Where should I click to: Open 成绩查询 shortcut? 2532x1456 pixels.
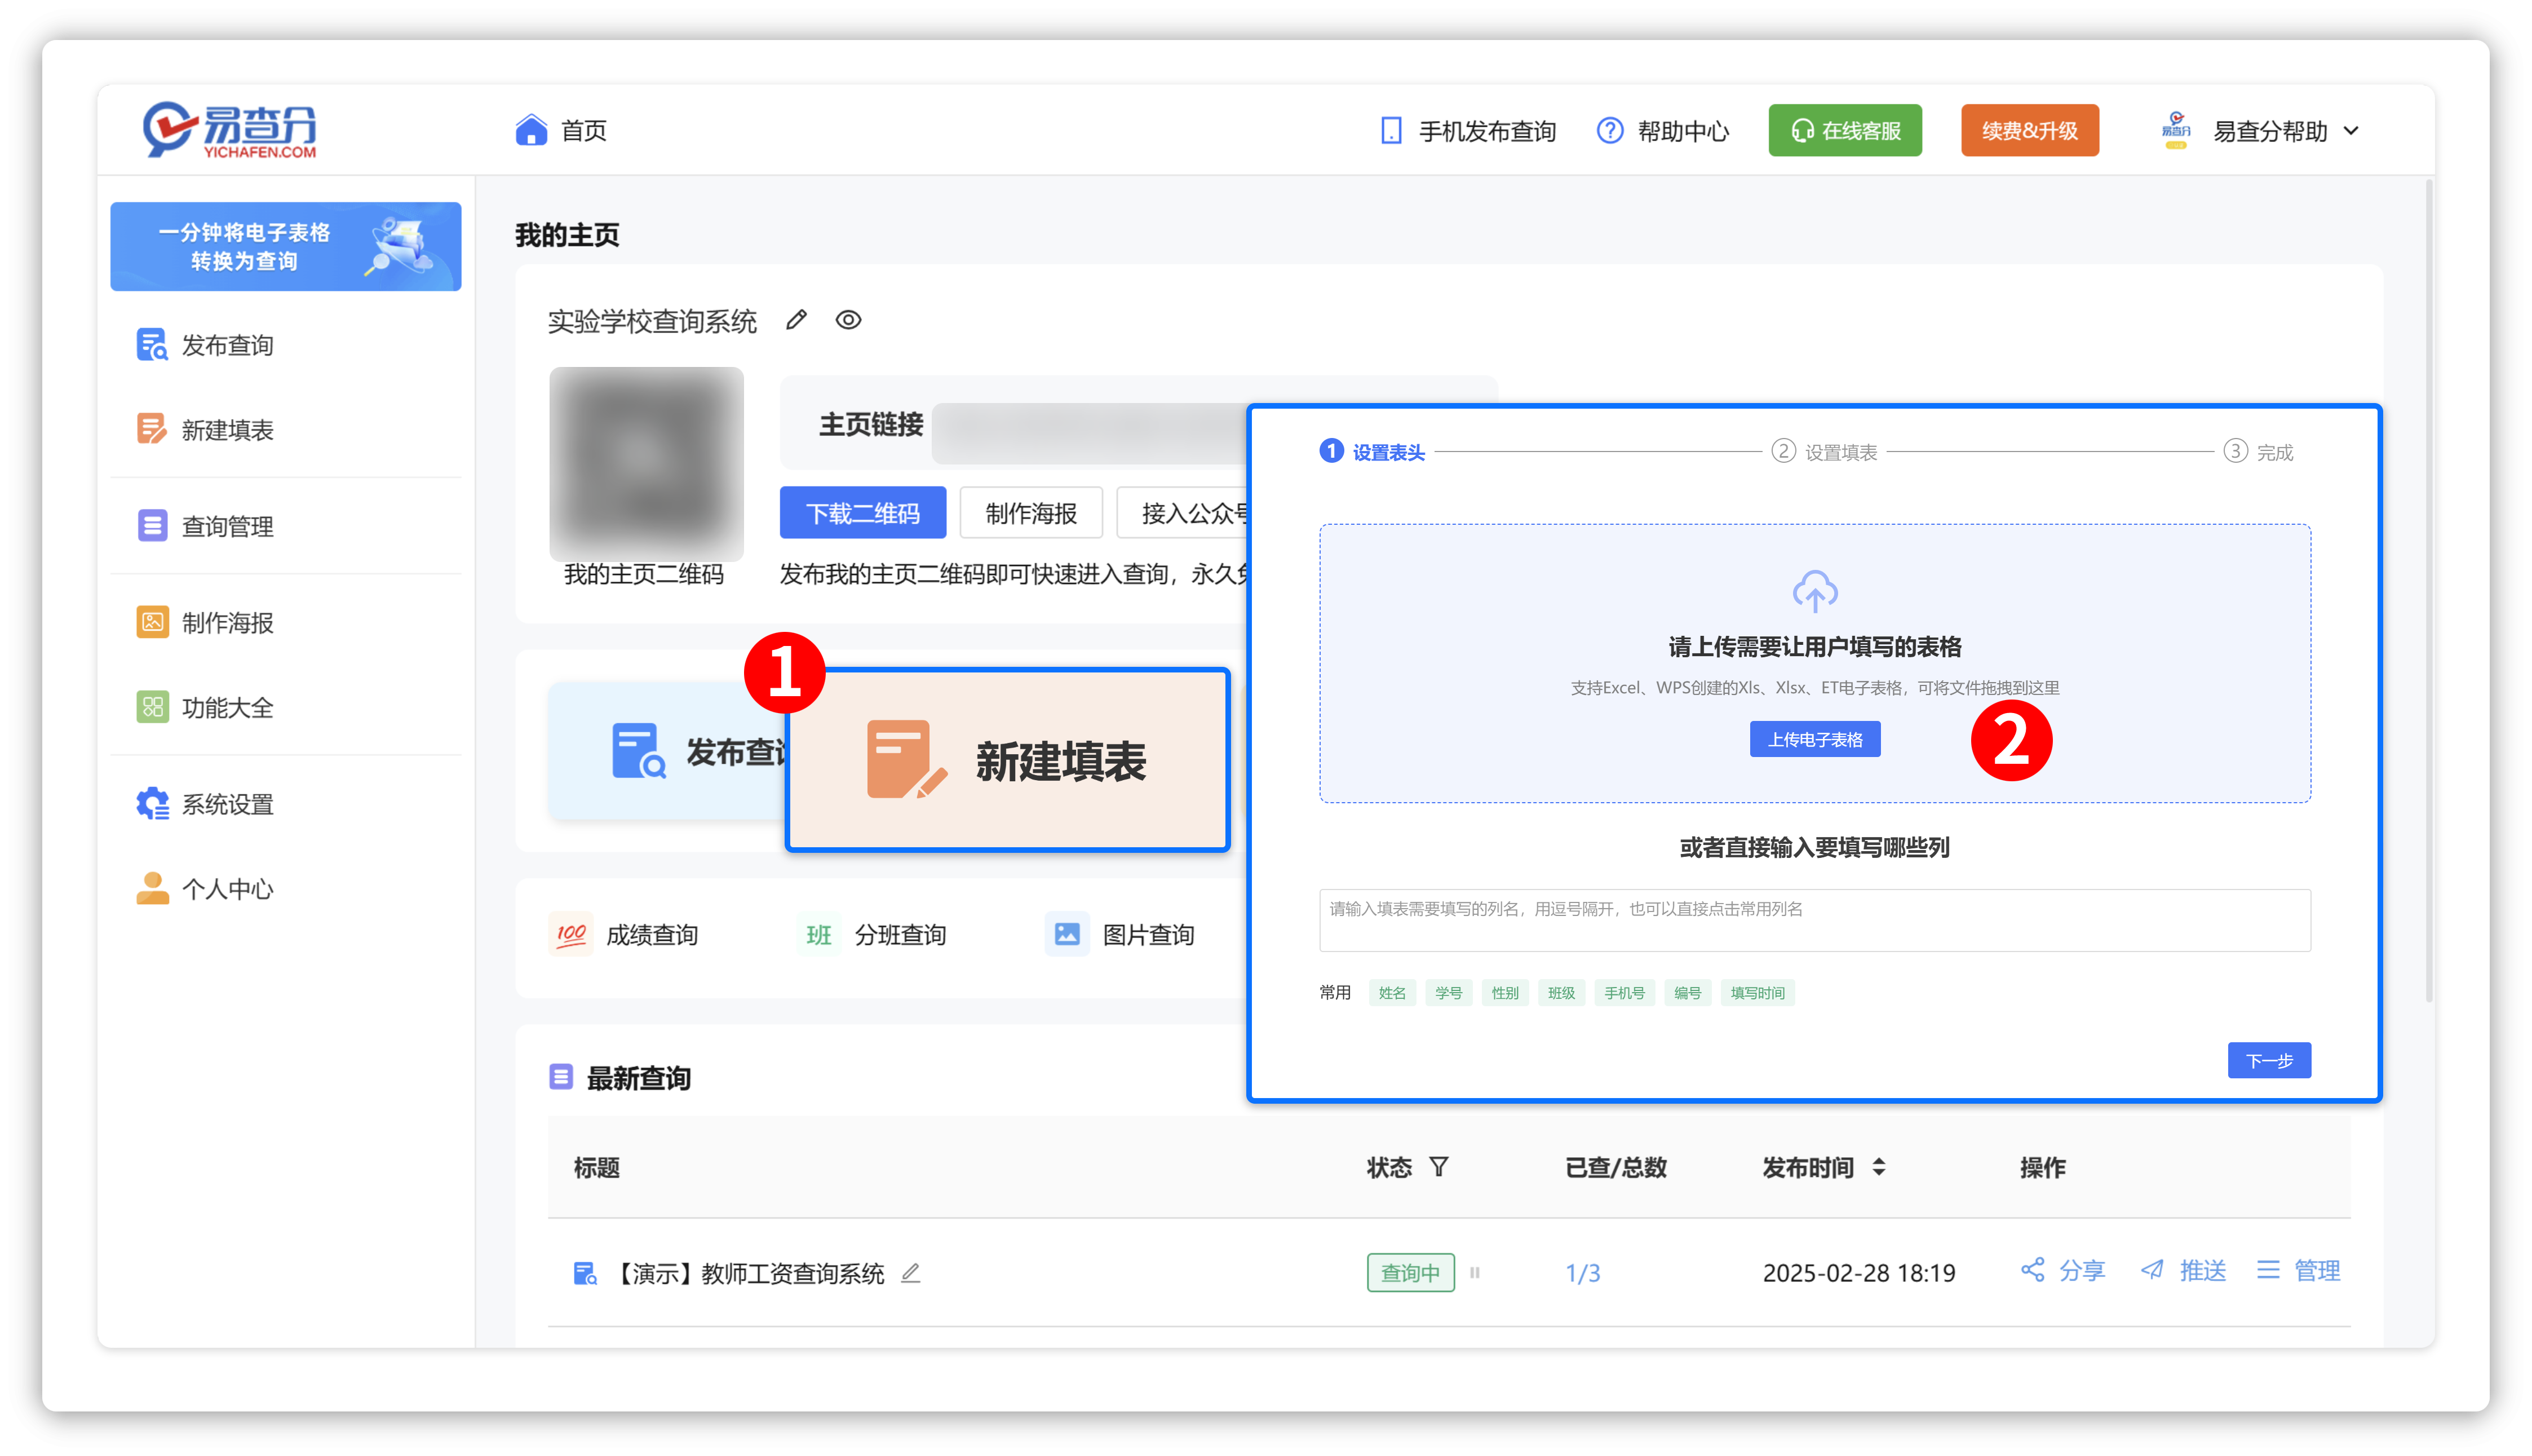point(624,935)
